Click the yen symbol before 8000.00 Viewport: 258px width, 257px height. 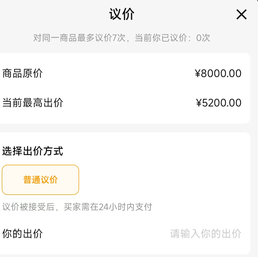tap(198, 74)
